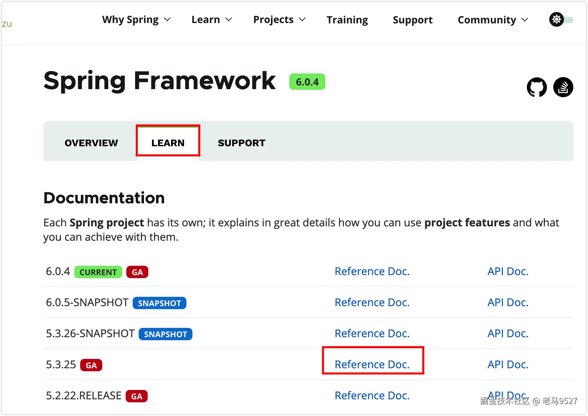The height and width of the screenshot is (416, 588).
Task: Click the CURRENT badge on 6.0.4 row
Action: (x=98, y=272)
